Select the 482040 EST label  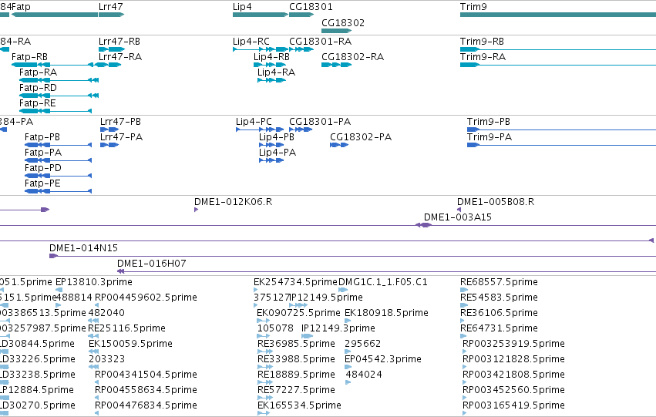(106, 313)
